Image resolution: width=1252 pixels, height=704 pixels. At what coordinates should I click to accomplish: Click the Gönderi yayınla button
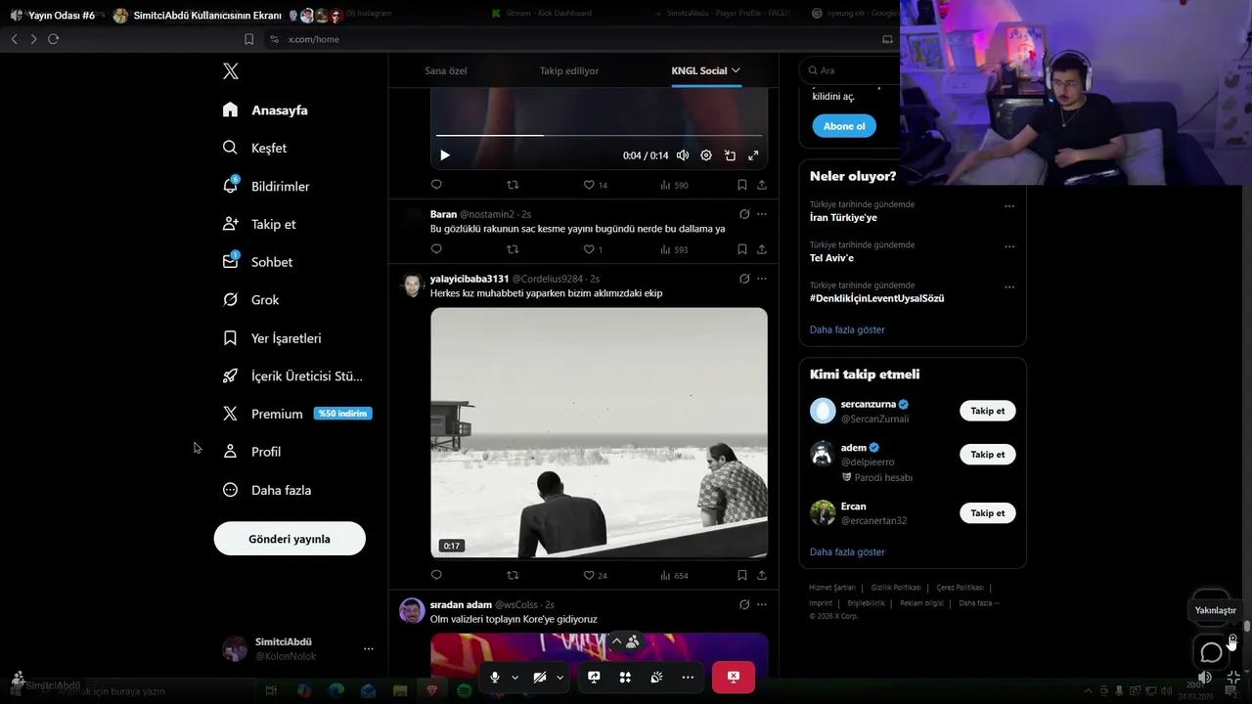tap(290, 539)
